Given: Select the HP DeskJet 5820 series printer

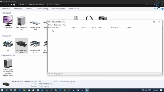Looking at the screenshot, I should click(x=22, y=45).
